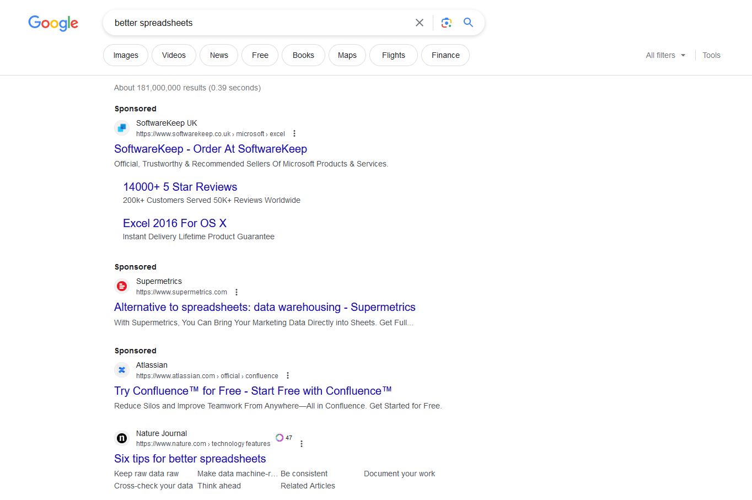Image resolution: width=752 pixels, height=500 pixels.
Task: Open Try Confluence for Free link
Action: [x=253, y=391]
